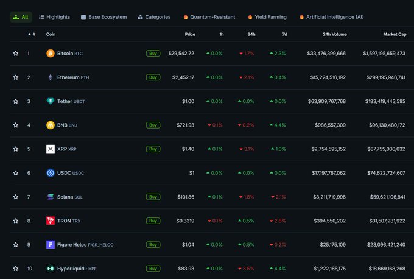Click the flame icon beside Quantum-Resistant
414x279 pixels.
pyautogui.click(x=186, y=17)
